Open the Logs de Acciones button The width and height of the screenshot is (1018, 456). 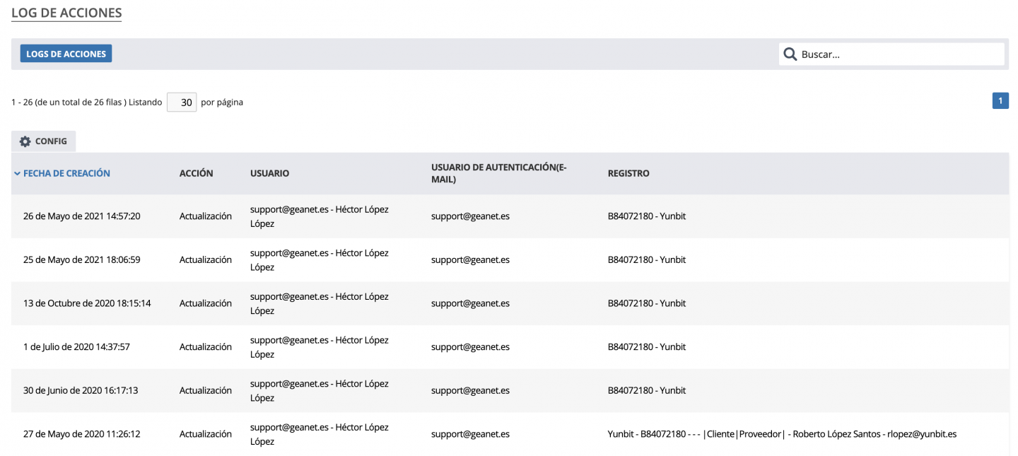point(66,54)
